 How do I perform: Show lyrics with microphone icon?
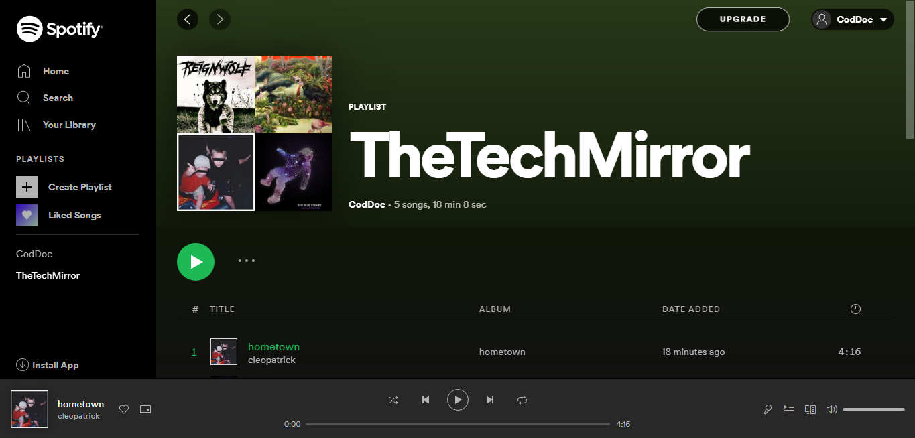[768, 409]
